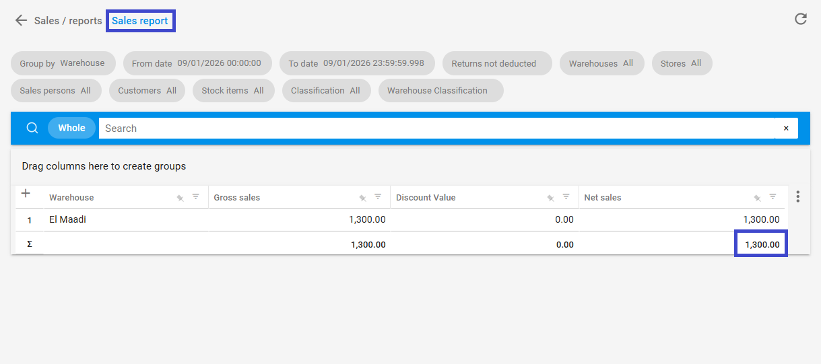
Task: Open the Warehouses All filter chip
Action: coord(601,63)
